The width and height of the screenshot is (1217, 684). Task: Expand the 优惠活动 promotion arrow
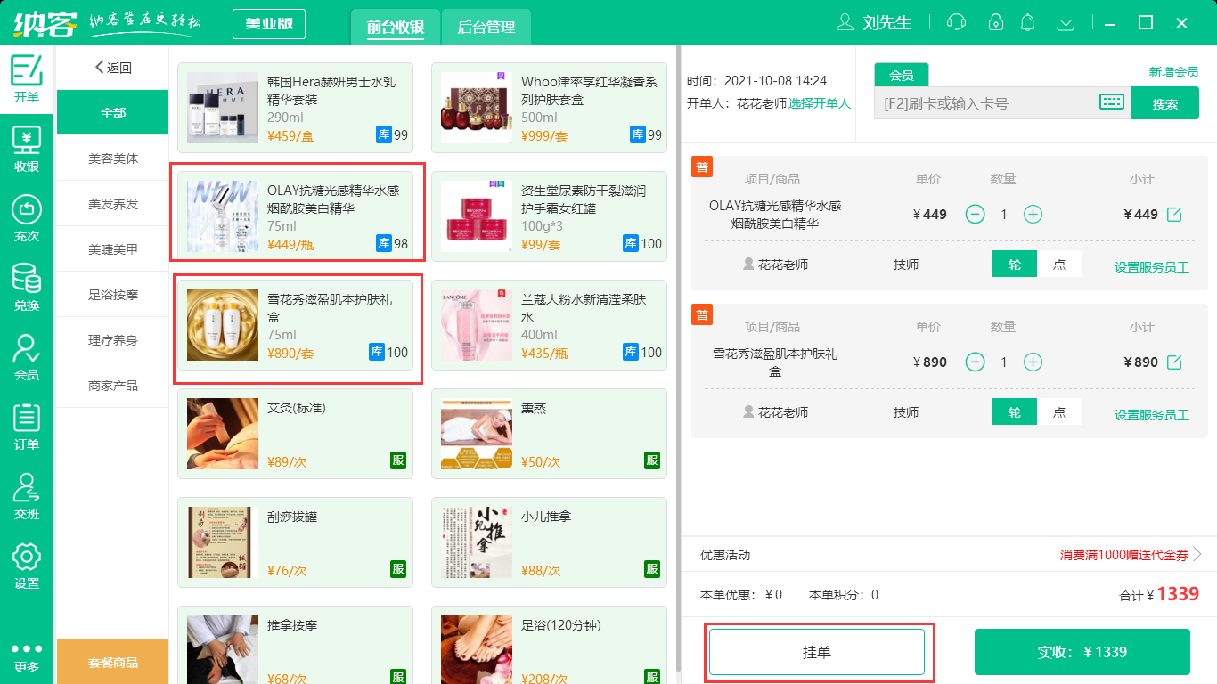(1197, 555)
